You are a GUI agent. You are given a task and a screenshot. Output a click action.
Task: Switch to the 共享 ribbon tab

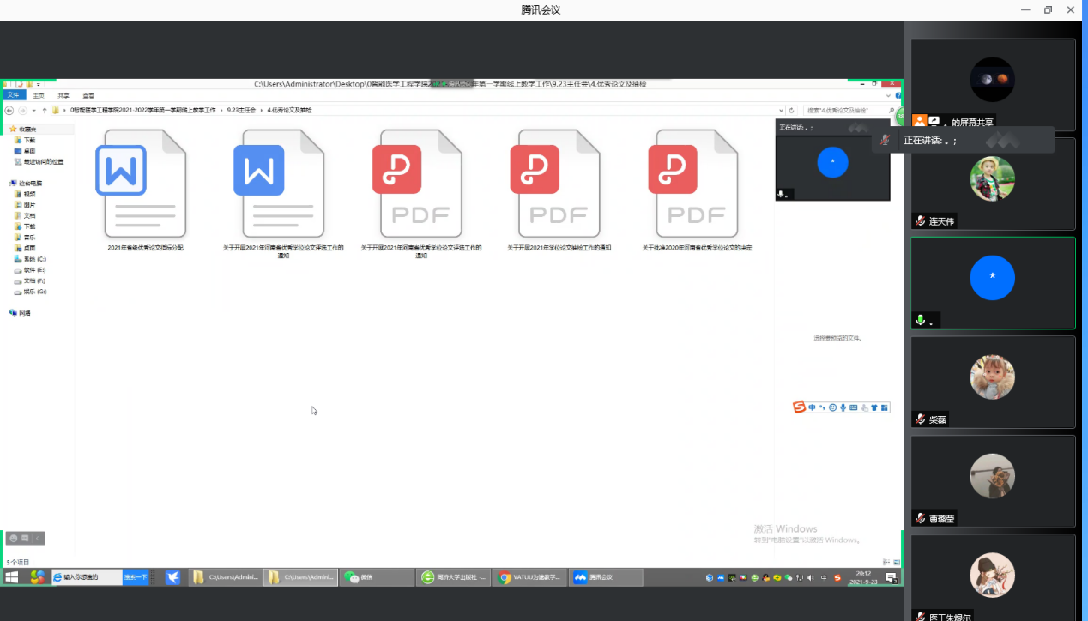coord(63,95)
